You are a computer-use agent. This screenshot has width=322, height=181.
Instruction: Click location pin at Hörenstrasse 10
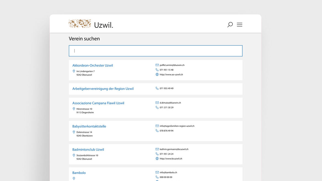click(x=74, y=109)
